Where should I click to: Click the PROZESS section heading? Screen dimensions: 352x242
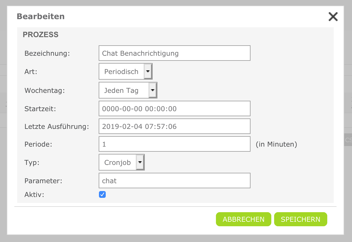40,35
